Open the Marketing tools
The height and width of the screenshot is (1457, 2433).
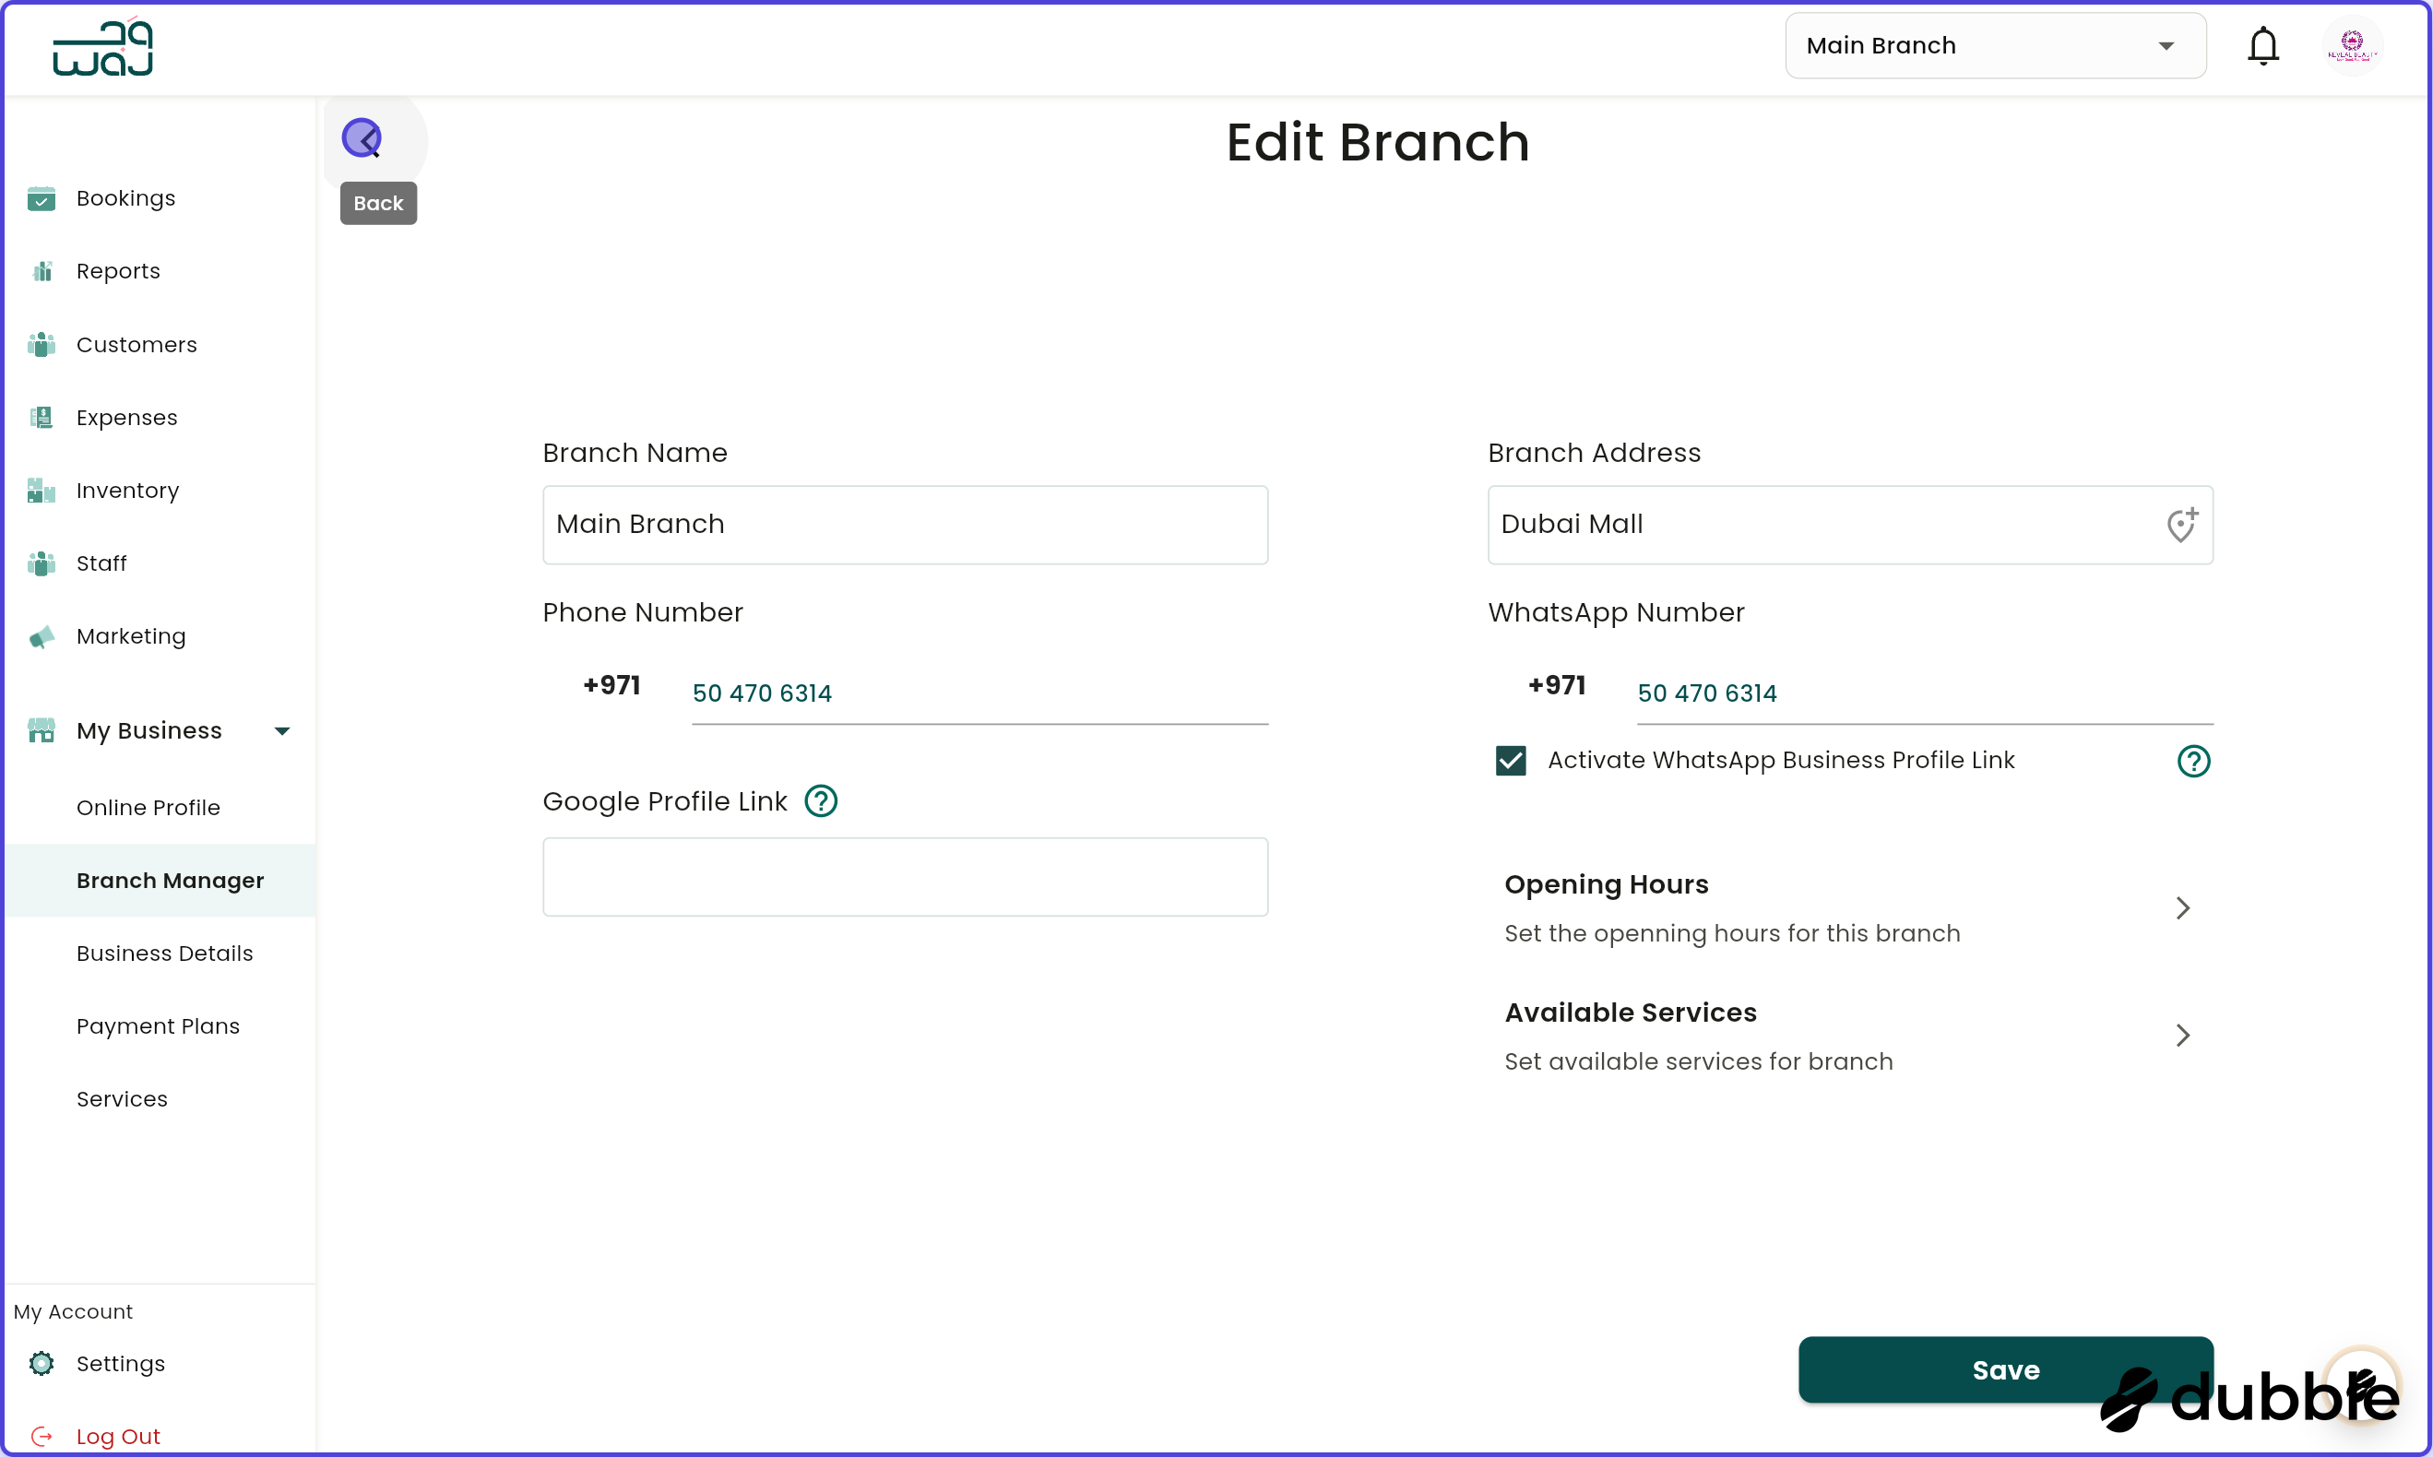click(x=131, y=635)
